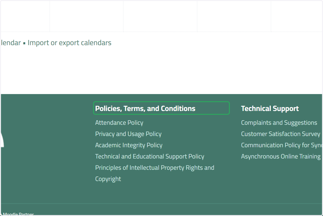Image resolution: width=323 pixels, height=216 pixels.
Task: Open Complaints and Suggestions link
Action: pos(279,123)
